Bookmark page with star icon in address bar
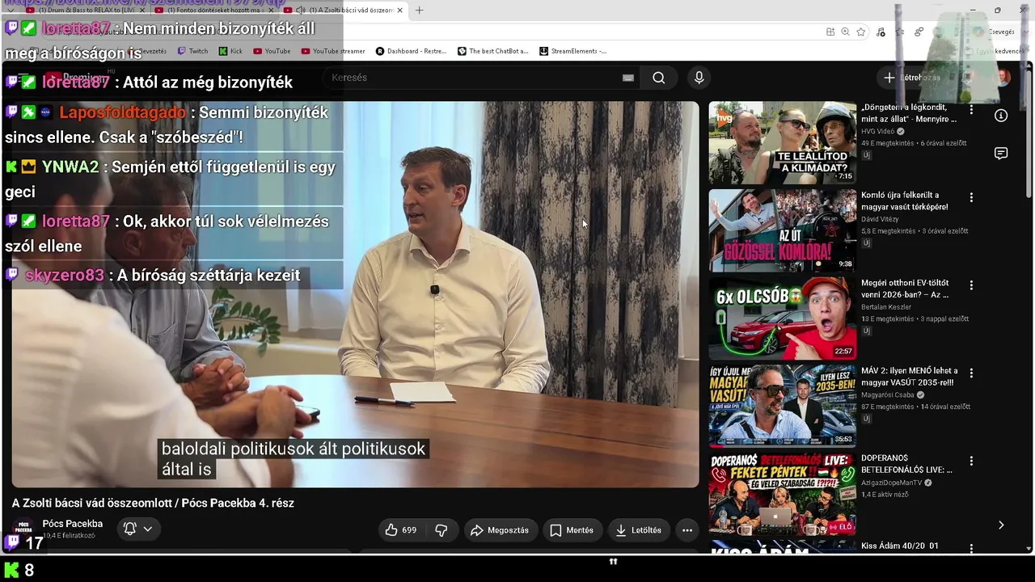 (x=861, y=32)
